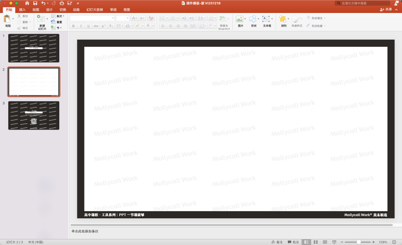Click 新建幻灯片 new slide button
Image resolution: width=402 pixels, height=245 pixels.
pos(42,22)
